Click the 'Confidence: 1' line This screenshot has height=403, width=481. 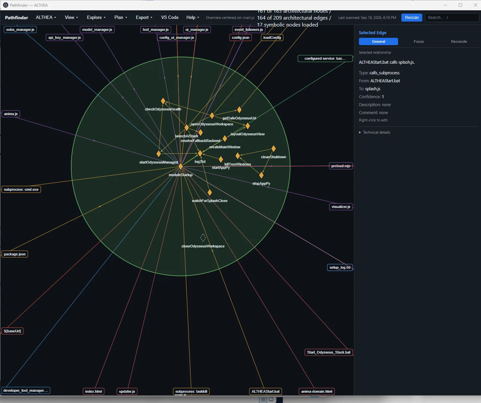point(372,97)
